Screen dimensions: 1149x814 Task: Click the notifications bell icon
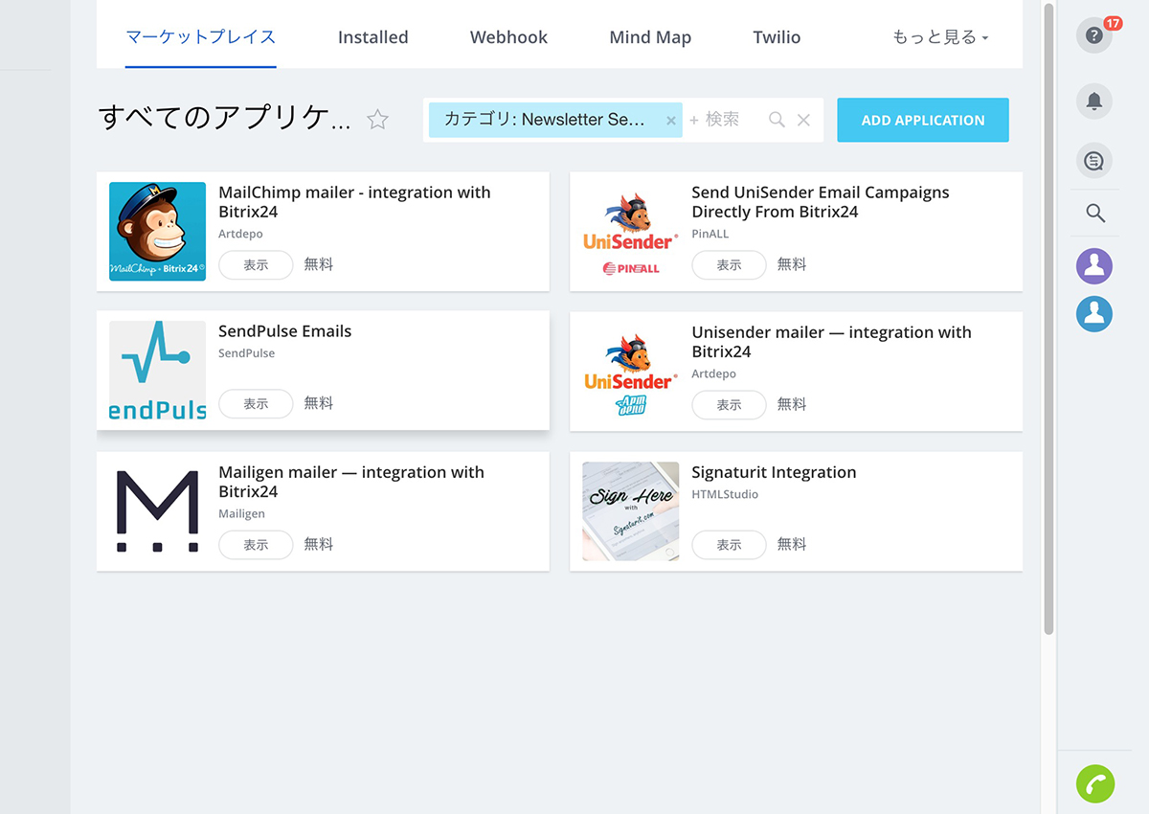pyautogui.click(x=1094, y=101)
